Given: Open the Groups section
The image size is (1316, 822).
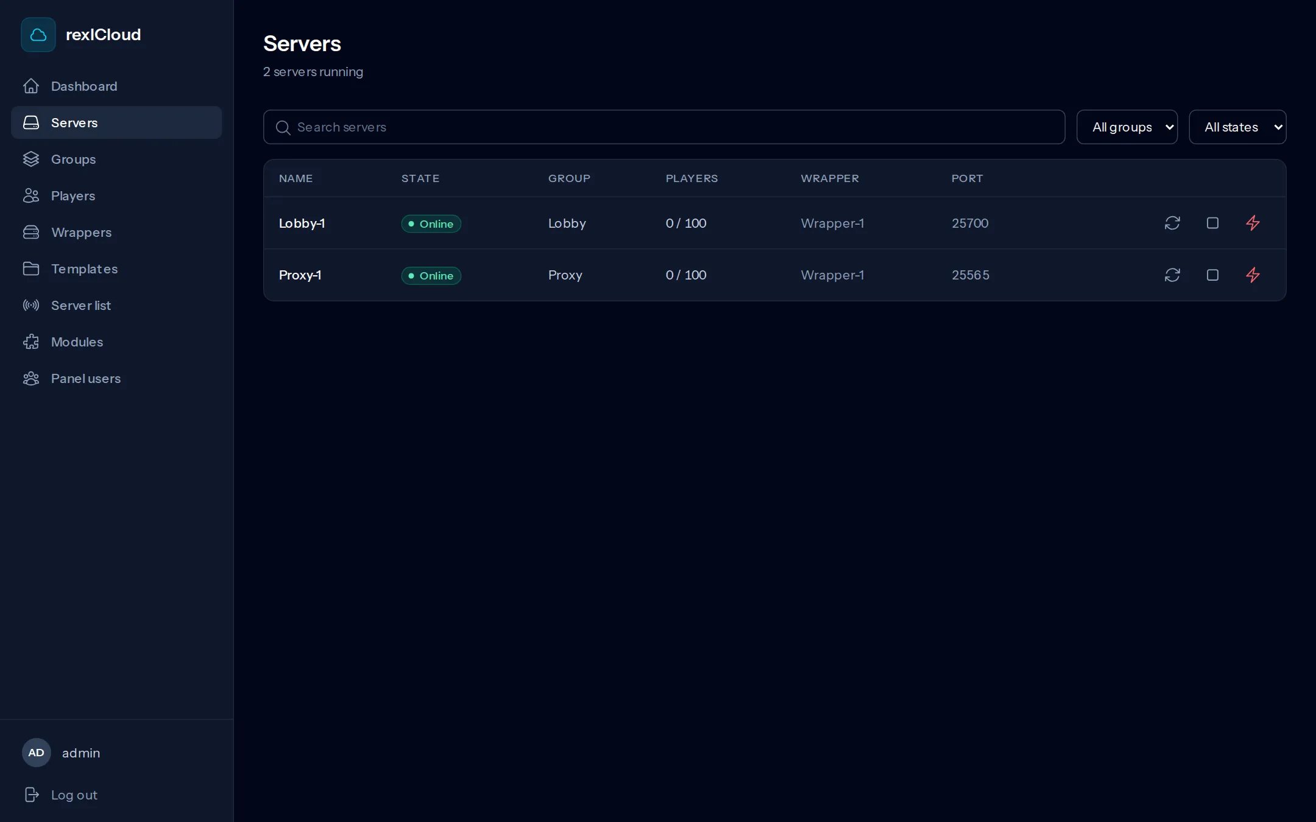Looking at the screenshot, I should pyautogui.click(x=116, y=159).
